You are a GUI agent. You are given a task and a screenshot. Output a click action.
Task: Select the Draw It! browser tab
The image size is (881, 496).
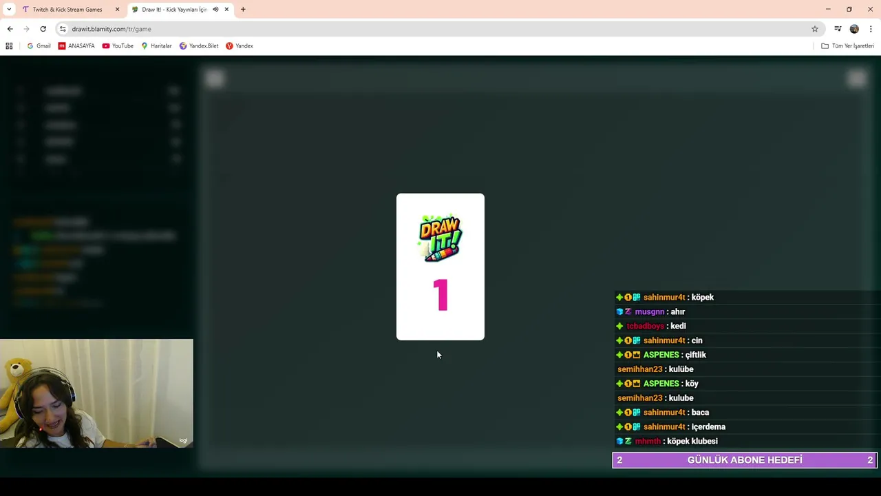[180, 10]
